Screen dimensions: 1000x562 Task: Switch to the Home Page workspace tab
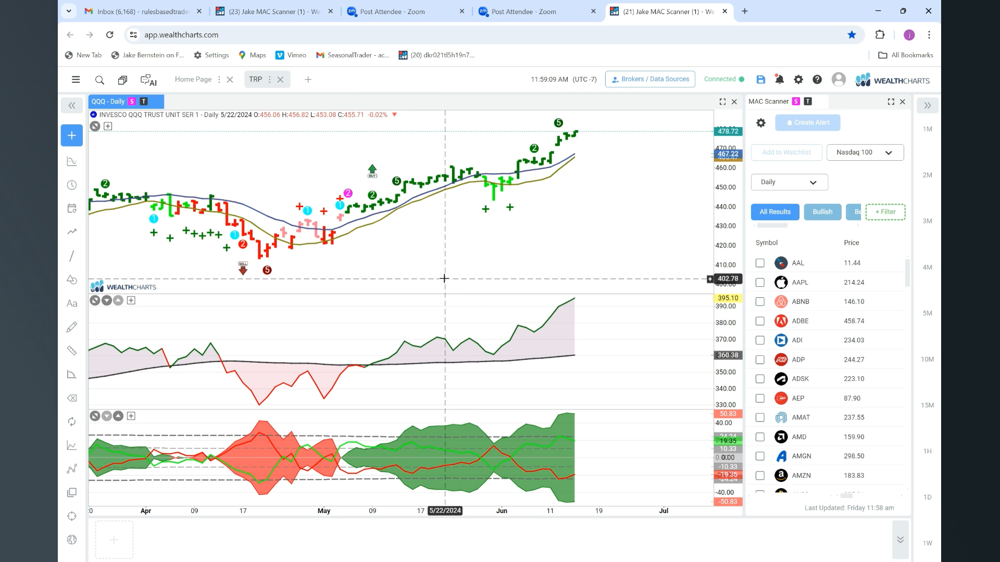(x=193, y=80)
